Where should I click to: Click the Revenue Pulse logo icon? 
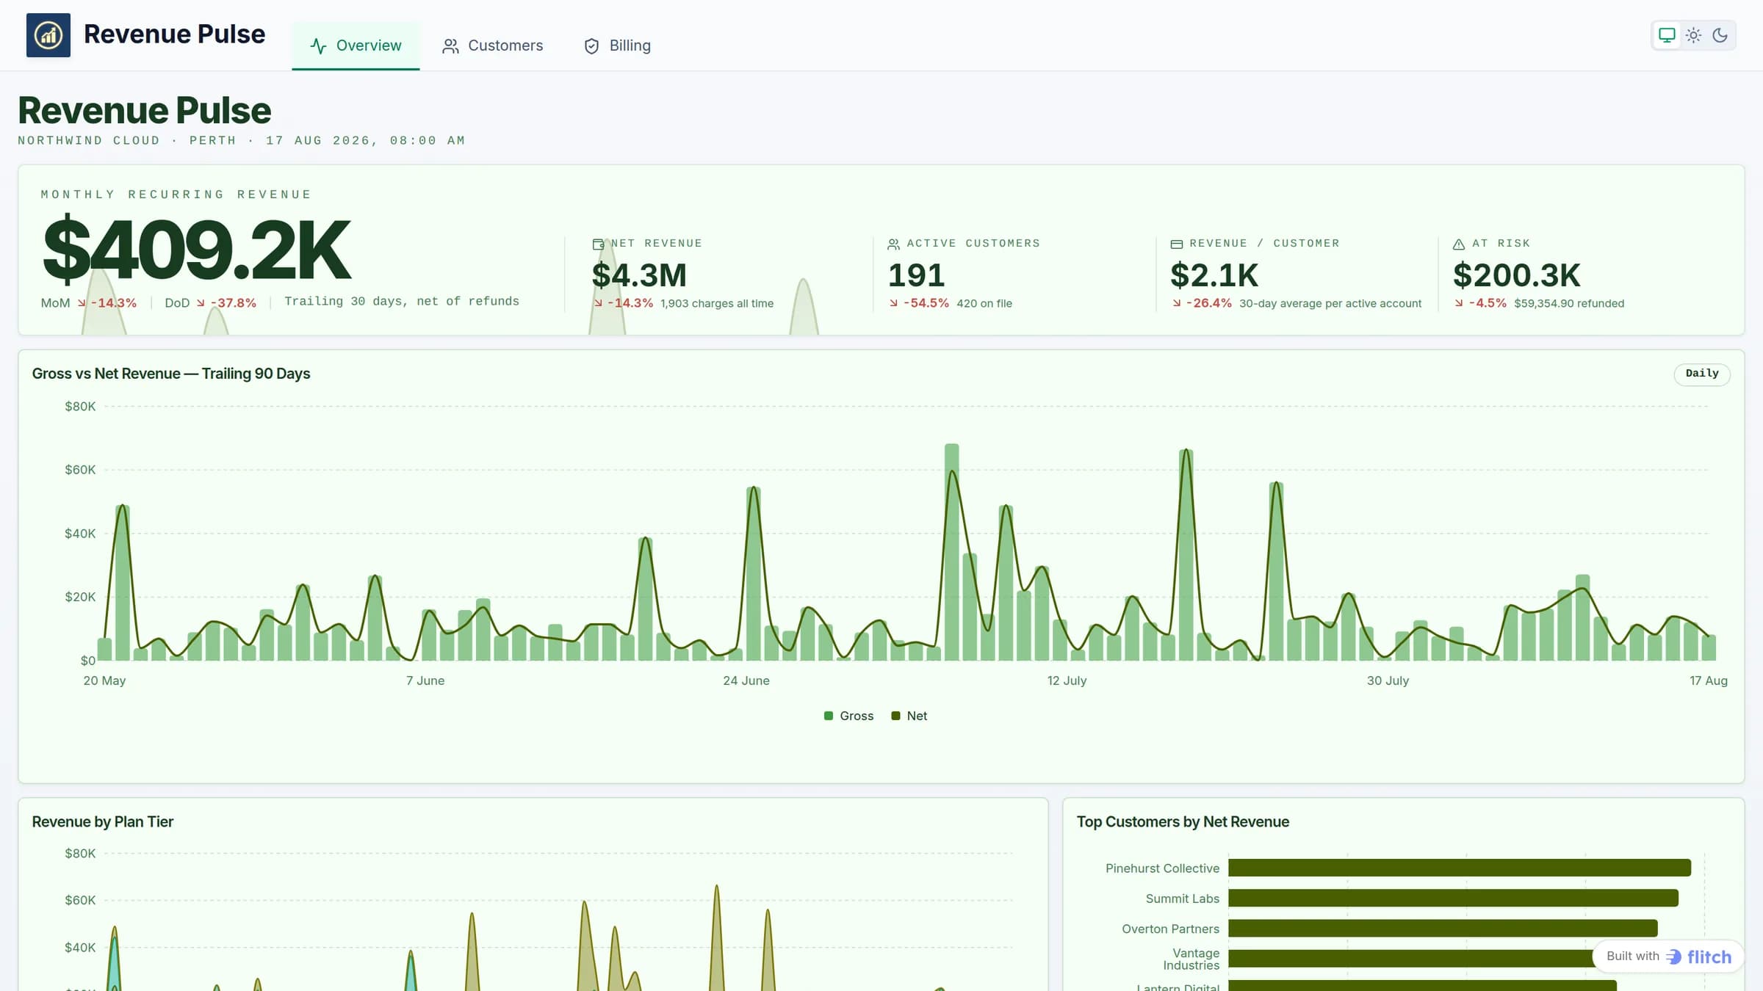[x=48, y=35]
